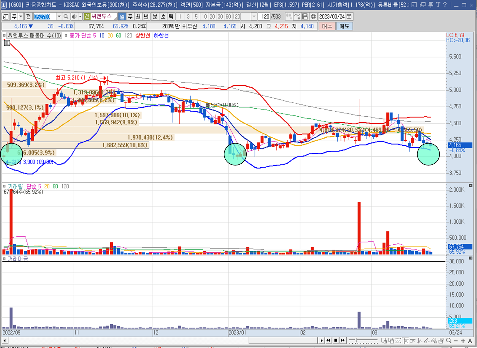This screenshot has height=348, width=477.
Task: Click the compare chart icon beside save
Action: point(297,17)
